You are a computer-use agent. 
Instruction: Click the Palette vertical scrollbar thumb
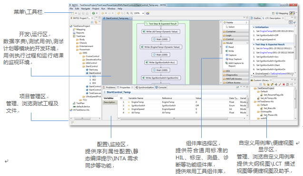[221, 46]
